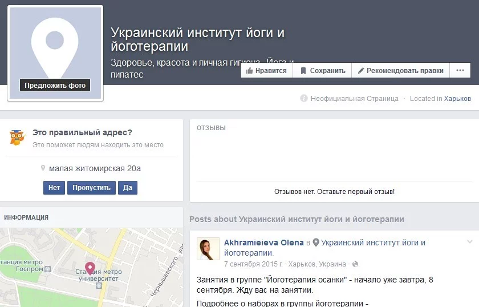The image size is (479, 307).
Task: Click the 'Posts about Украинский институт йоги' heading
Action: [x=297, y=219]
